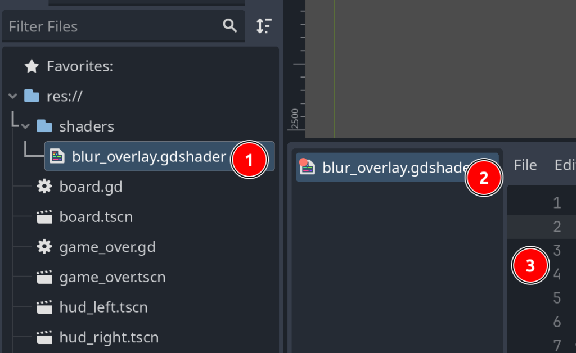Click line number 5 in code gutter

557,298
